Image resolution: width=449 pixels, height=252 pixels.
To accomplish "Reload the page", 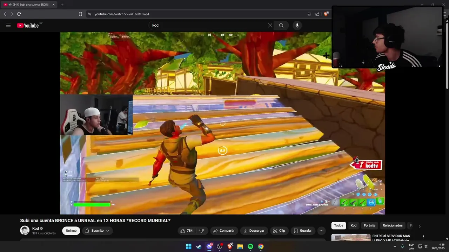I will [19, 14].
